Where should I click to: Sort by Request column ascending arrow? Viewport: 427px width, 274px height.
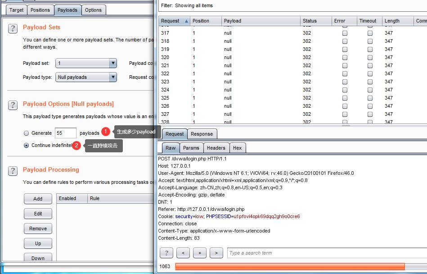(x=187, y=21)
